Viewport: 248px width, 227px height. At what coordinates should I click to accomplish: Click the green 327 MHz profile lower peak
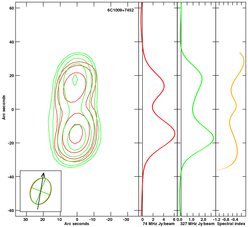tap(213, 138)
